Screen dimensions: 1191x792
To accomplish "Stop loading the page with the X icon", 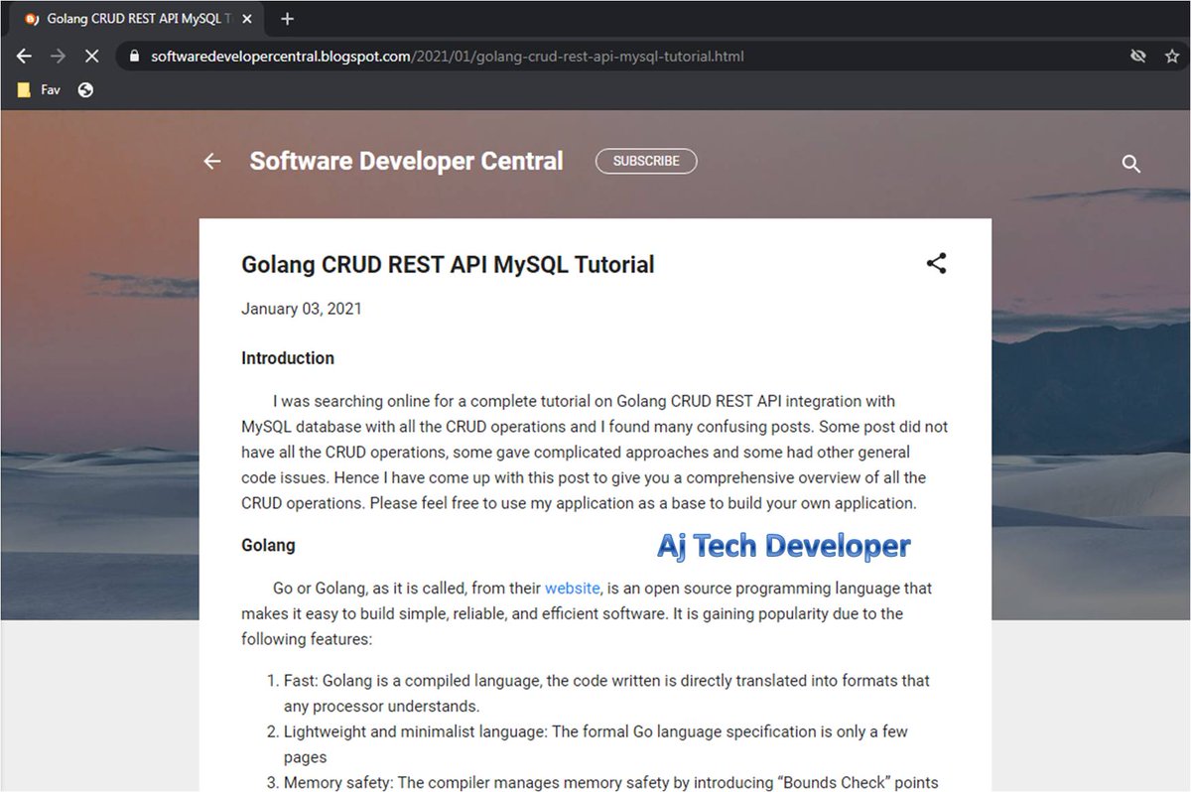I will tap(91, 56).
